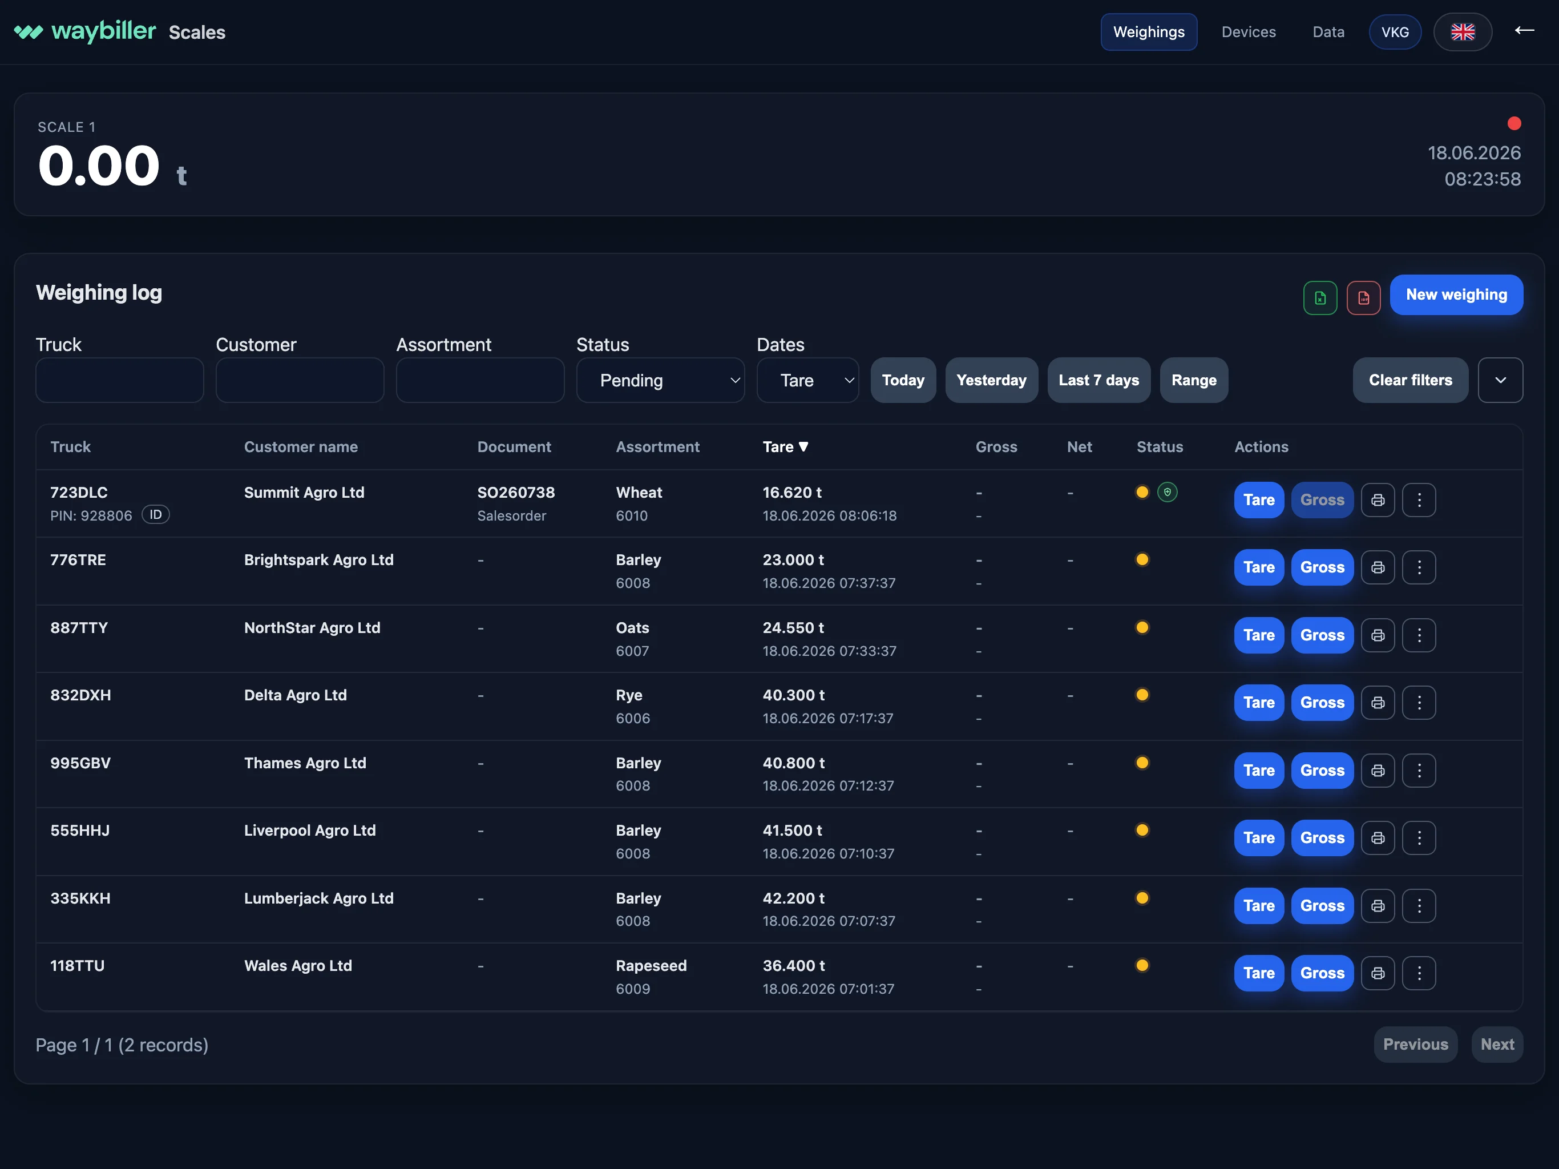
Task: Click Tare button for 723DLC
Action: 1259,500
